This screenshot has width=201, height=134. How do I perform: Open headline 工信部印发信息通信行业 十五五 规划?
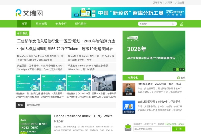[66, 41]
